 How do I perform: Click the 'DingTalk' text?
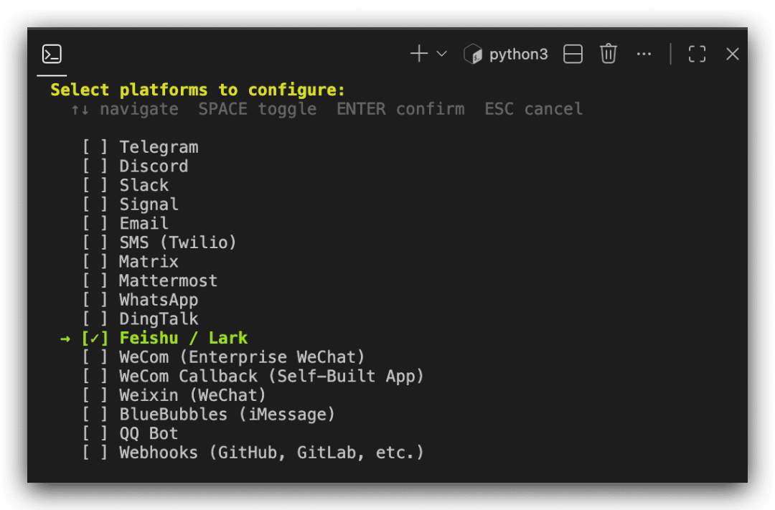click(159, 319)
